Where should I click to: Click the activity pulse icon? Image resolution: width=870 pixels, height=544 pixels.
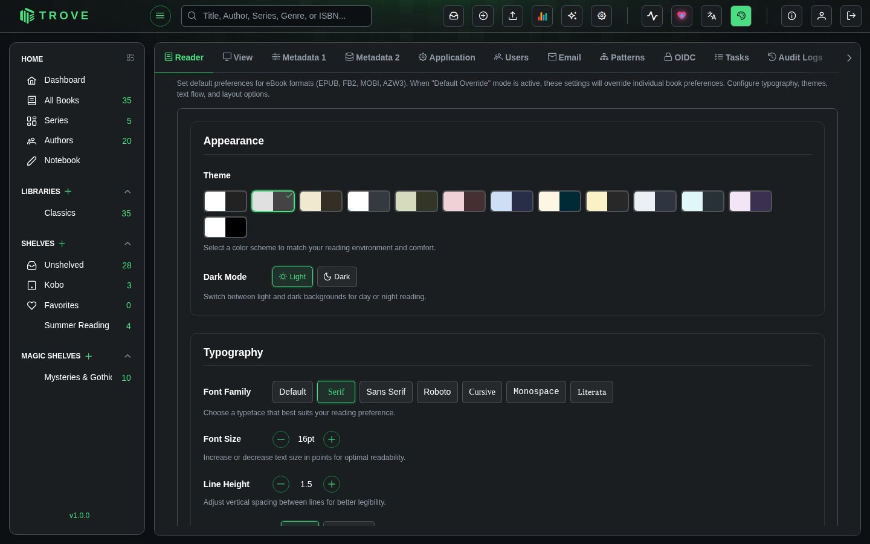[x=652, y=16]
